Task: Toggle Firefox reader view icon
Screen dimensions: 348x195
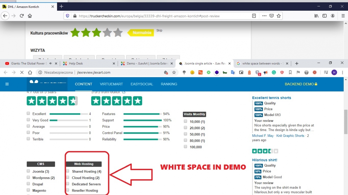Action: click(x=254, y=16)
